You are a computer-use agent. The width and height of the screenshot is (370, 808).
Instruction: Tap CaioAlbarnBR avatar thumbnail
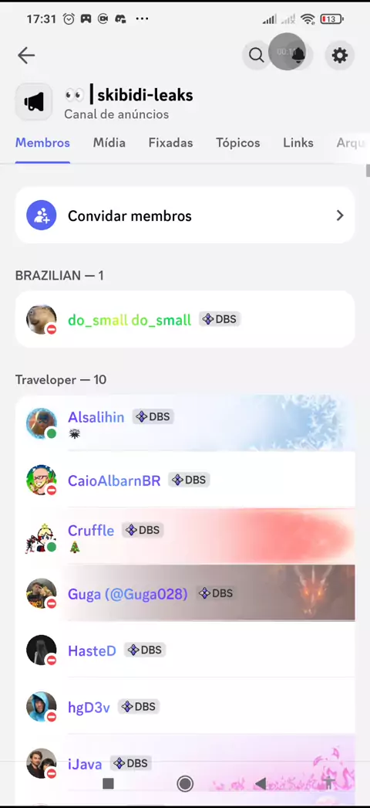click(x=41, y=480)
